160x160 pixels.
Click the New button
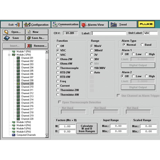(x=37, y=32)
